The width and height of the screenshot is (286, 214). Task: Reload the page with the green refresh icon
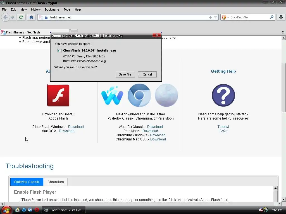[21, 17]
